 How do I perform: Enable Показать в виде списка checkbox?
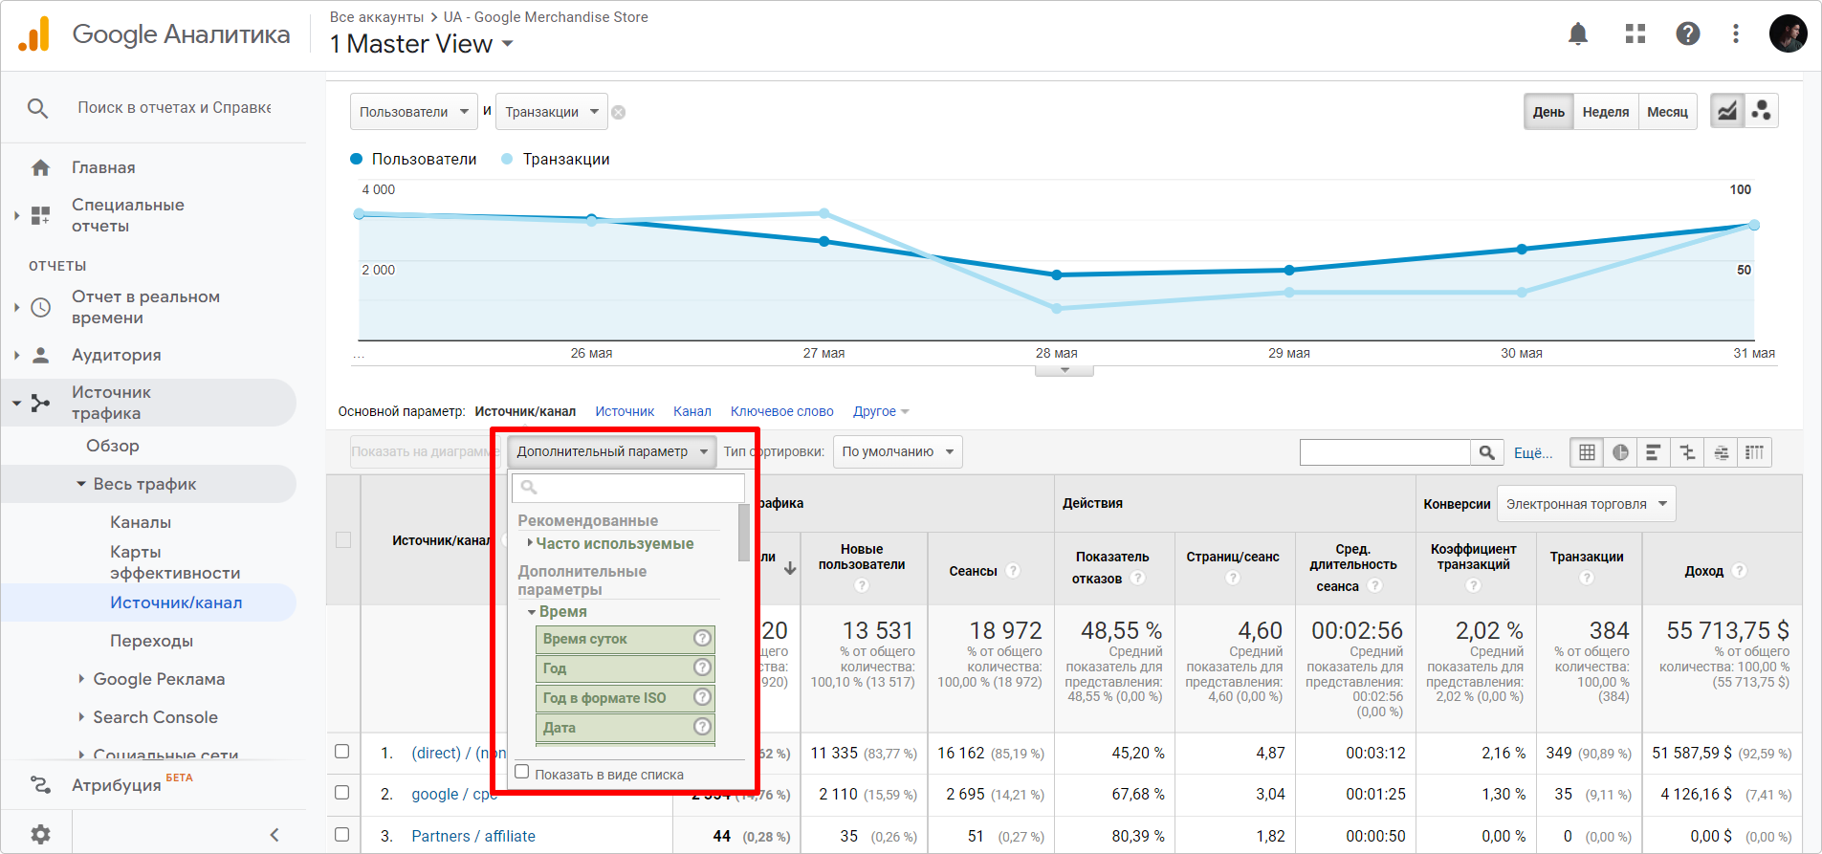pos(522,773)
